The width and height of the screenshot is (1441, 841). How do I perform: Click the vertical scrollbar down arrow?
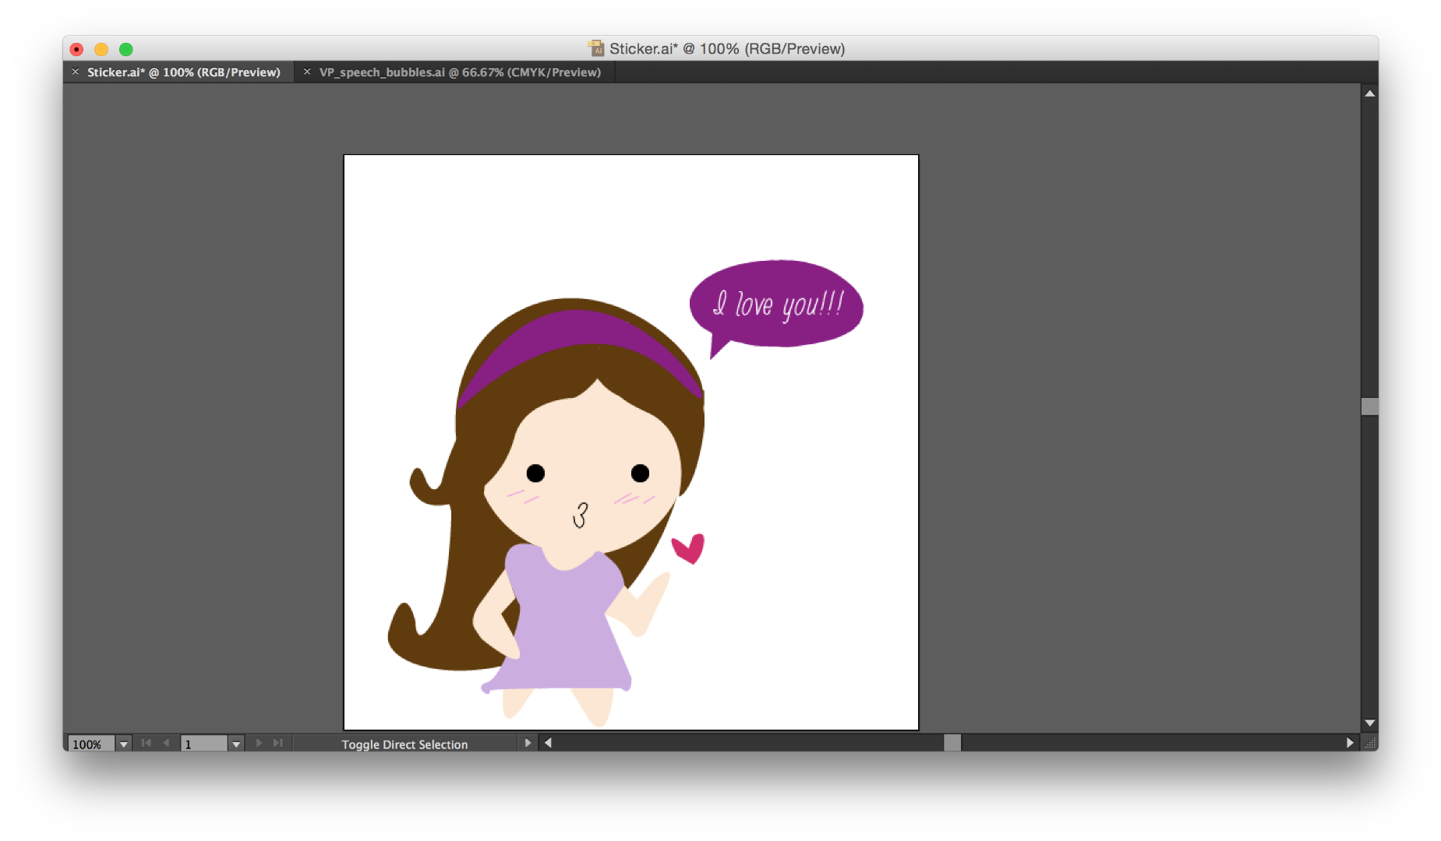(1369, 723)
